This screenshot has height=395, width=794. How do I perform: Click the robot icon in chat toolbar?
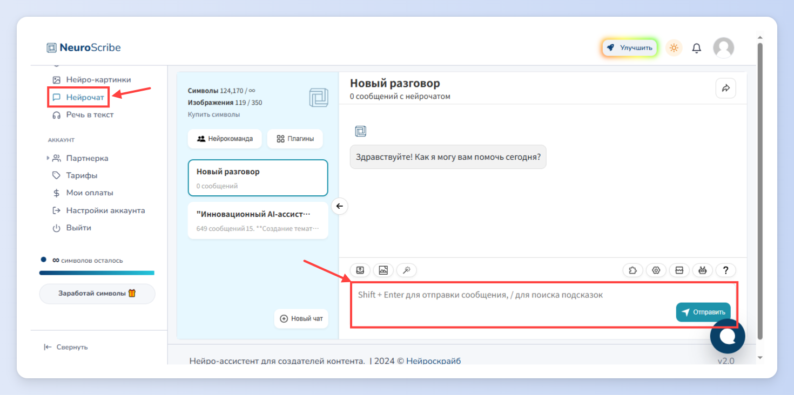(703, 270)
